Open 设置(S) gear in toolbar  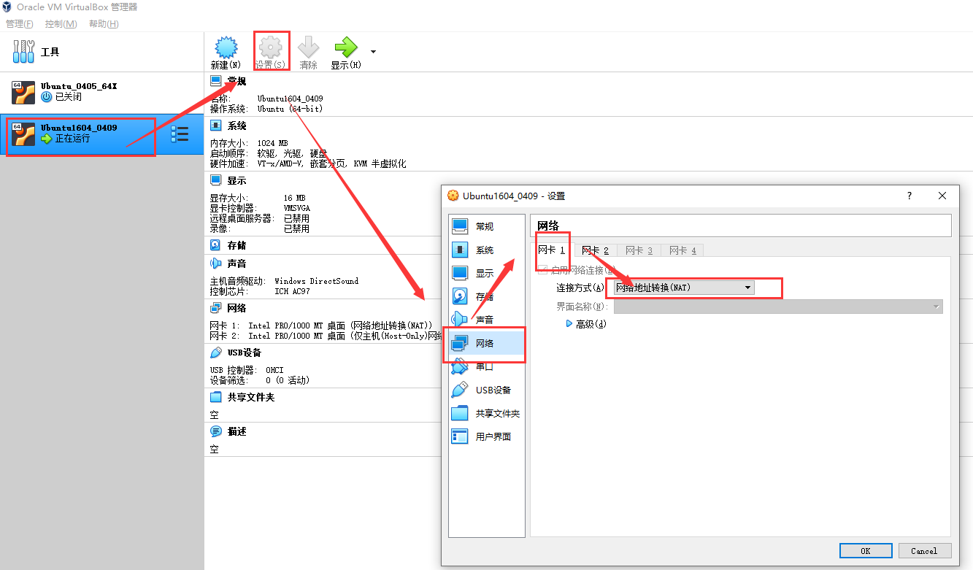pos(270,48)
